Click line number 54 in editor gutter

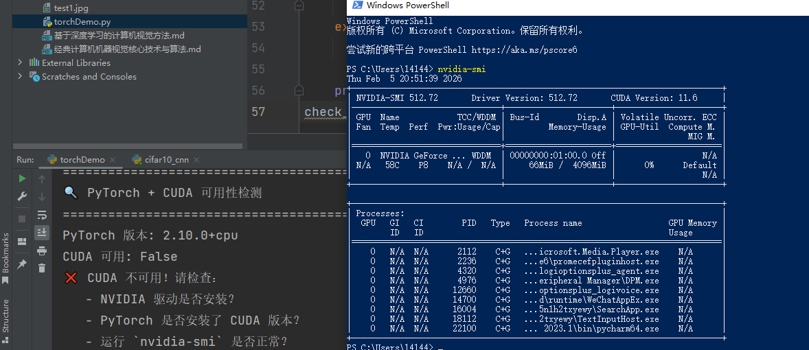tap(258, 48)
